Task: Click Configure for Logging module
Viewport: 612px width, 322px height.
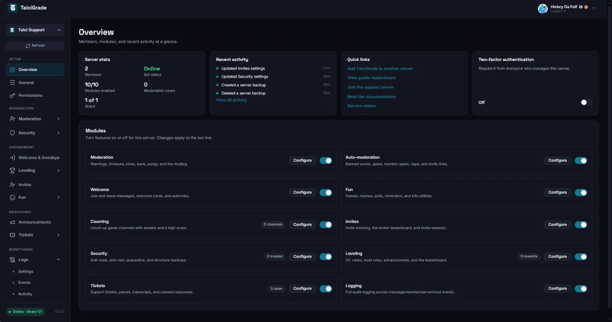Action: [557, 289]
